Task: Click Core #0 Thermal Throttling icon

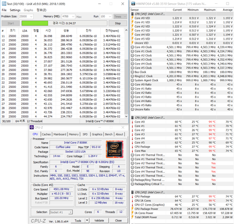Action: click(x=132, y=155)
